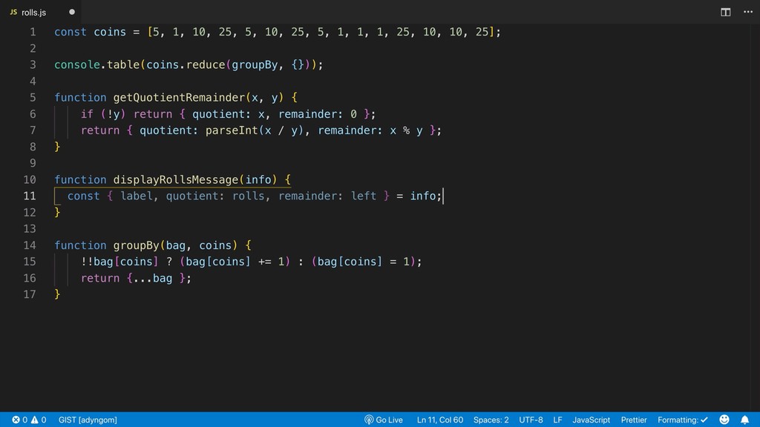Change end of line sequence LF
The width and height of the screenshot is (760, 427).
[557, 420]
